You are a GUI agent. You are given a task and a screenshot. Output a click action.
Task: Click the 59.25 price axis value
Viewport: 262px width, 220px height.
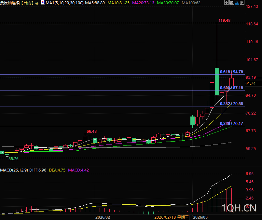pyautogui.click(x=251, y=149)
